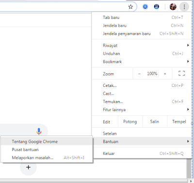The height and width of the screenshot is (183, 194).
Task: Choose Keluar to exit Chrome
Action: 142,153
